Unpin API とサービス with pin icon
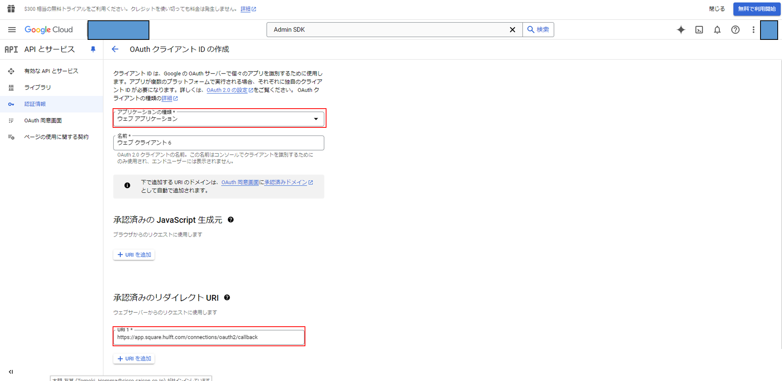 [93, 49]
